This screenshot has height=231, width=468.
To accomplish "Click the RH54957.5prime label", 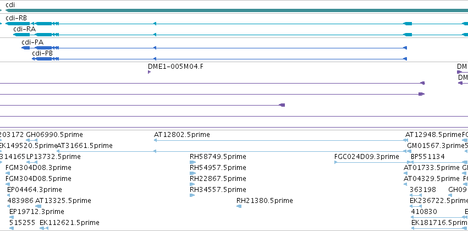I will 218,168.
